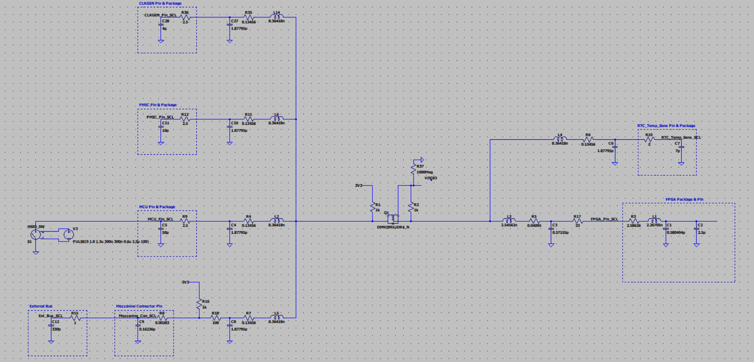The image size is (754, 362).
Task: Select capacitor C28 symbol
Action: [x=161, y=24]
